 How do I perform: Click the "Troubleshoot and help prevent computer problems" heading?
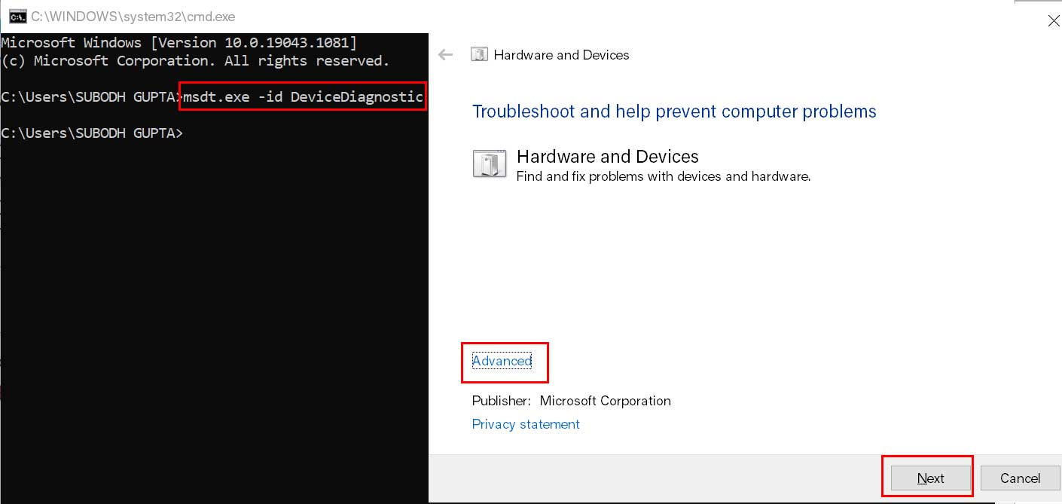pos(674,111)
